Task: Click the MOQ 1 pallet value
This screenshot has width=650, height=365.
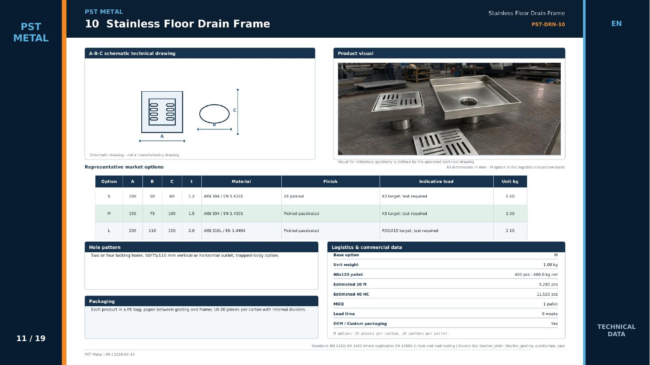Action: 550,304
